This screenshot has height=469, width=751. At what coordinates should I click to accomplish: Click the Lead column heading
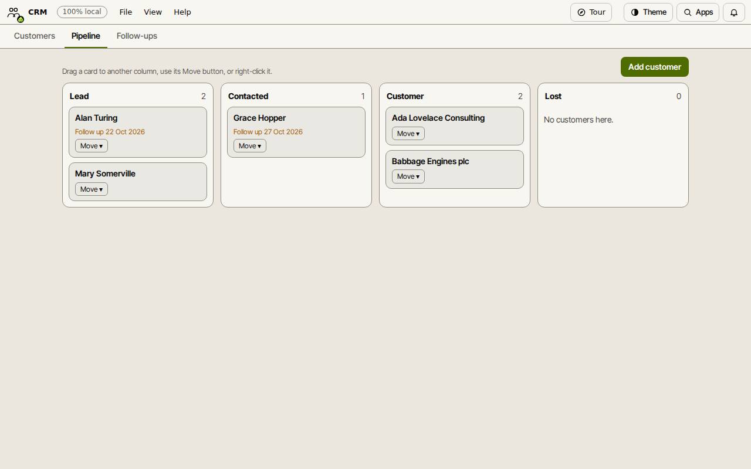point(79,96)
